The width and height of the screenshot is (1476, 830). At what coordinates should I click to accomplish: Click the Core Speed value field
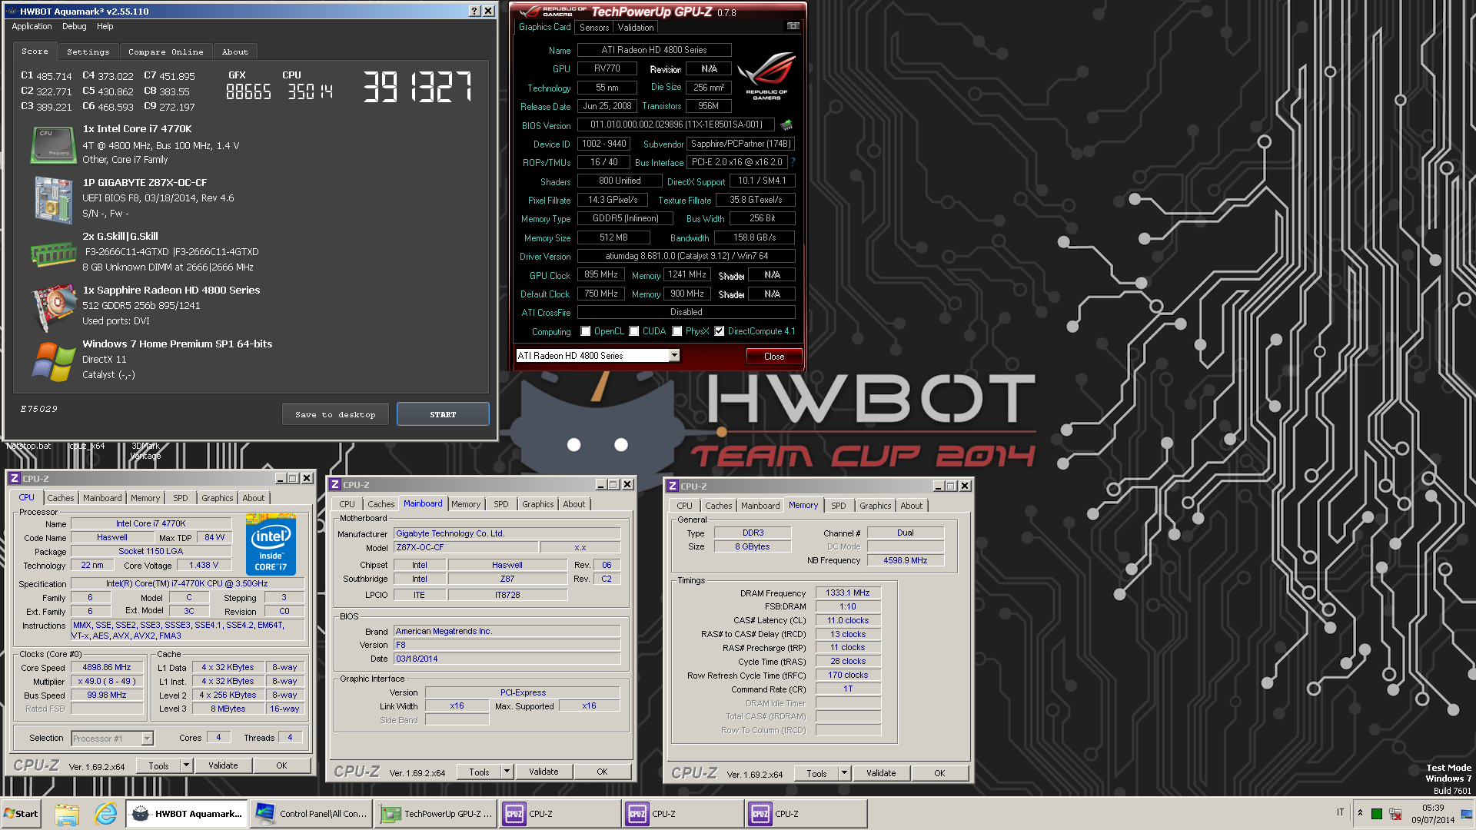coord(107,667)
